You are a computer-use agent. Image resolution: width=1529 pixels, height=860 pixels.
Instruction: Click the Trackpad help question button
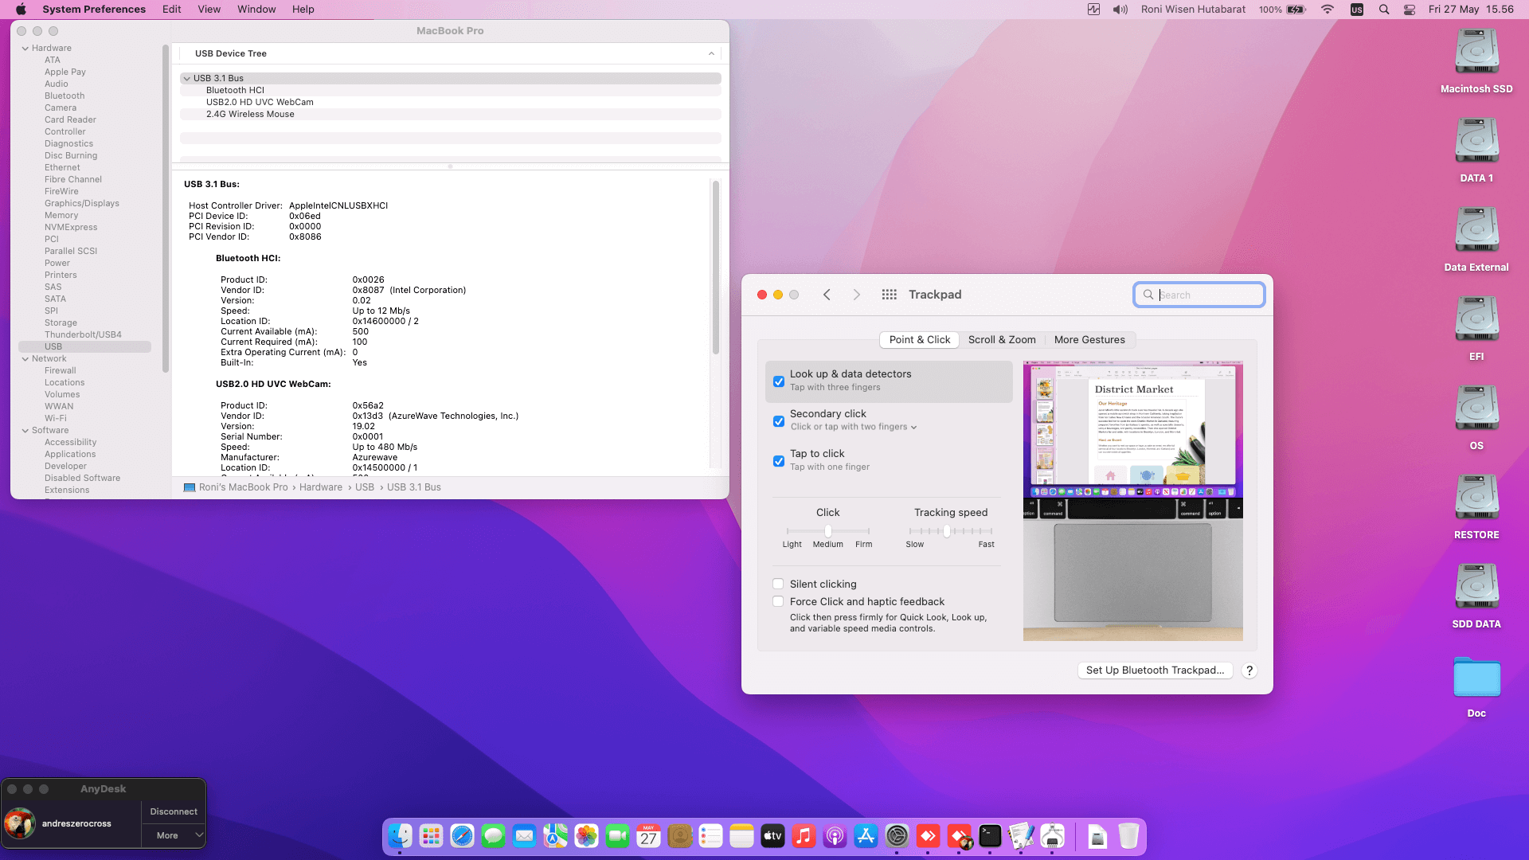[1249, 670]
